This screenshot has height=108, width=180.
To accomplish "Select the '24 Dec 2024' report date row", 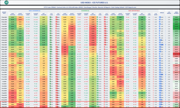I will 90,19.
